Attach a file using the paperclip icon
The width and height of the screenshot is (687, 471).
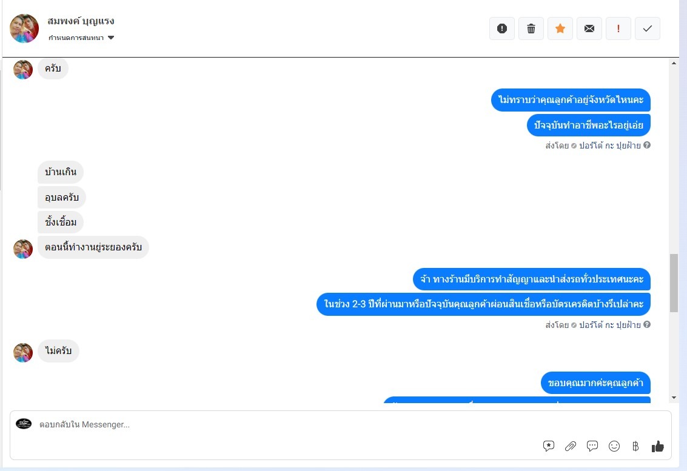click(x=571, y=446)
